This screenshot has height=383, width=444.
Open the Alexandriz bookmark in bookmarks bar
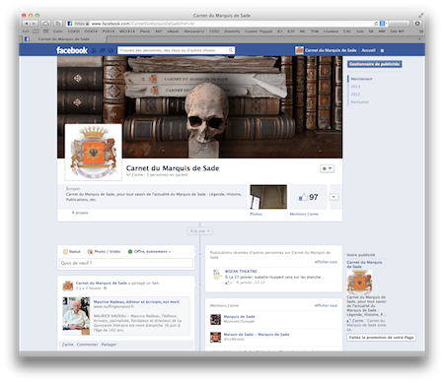point(194,32)
